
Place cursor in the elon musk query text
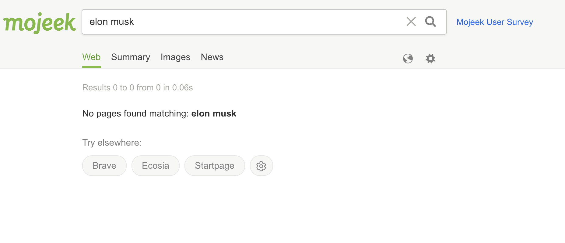coord(111,22)
